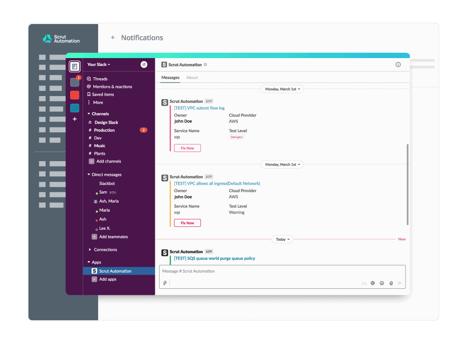Collapse the Direct messages section
This screenshot has width=475, height=349.
[x=104, y=175]
